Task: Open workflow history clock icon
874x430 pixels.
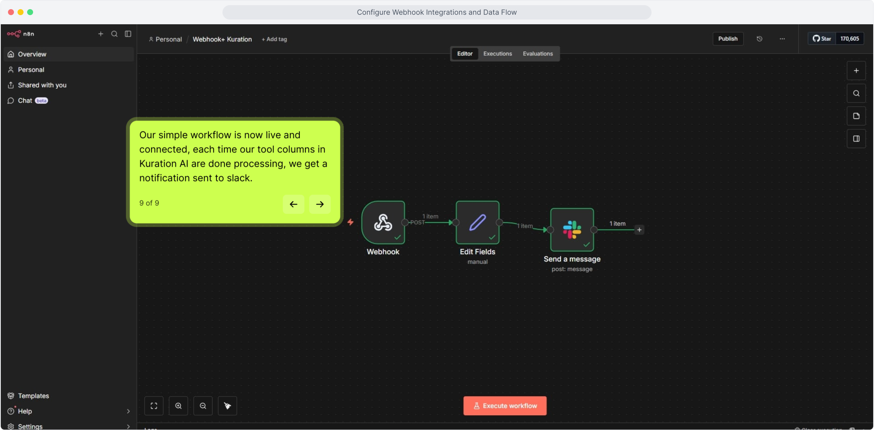Action: (x=759, y=39)
